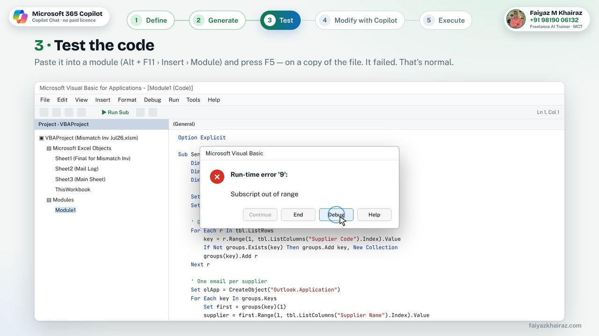Click the faiyazkhairaz.com website link
This screenshot has width=599, height=336.
555,326
